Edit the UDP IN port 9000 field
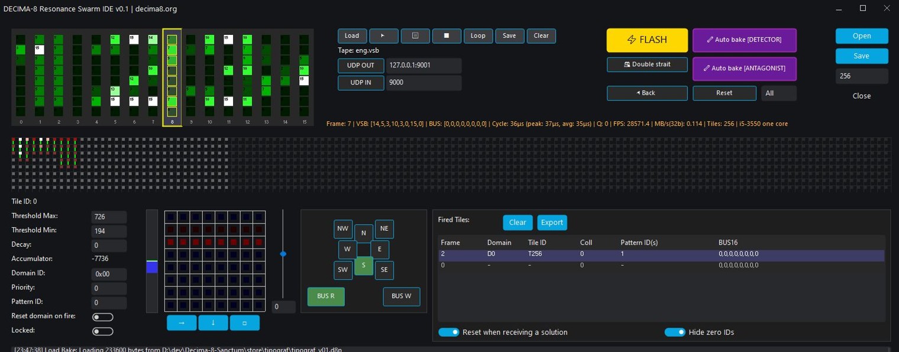This screenshot has width=899, height=352. [x=424, y=83]
